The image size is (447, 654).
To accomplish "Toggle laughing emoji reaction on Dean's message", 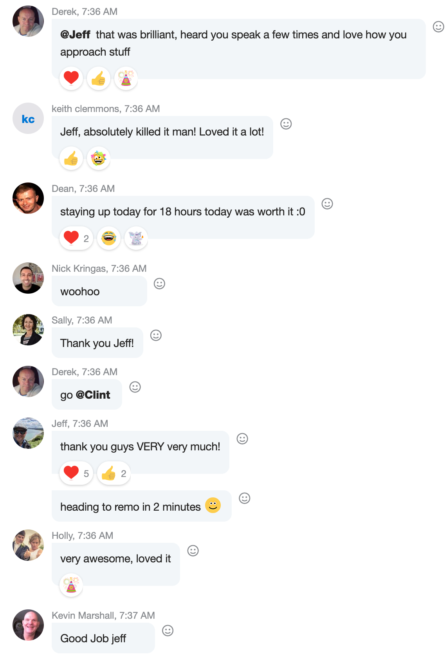I will 109,238.
